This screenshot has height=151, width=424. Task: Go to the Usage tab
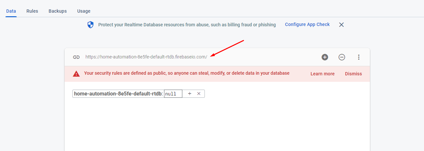84,11
